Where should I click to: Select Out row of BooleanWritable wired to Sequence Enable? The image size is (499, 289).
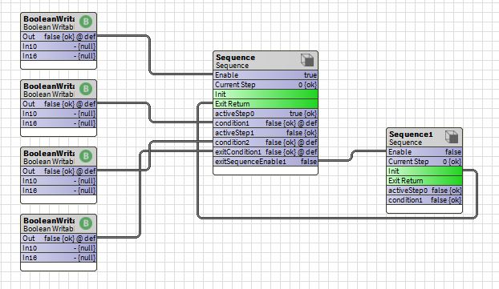coord(59,37)
